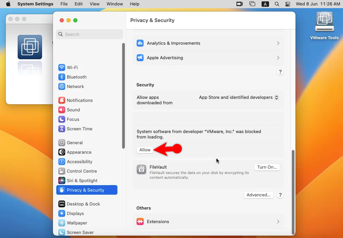Click VMware logo in background window
This screenshot has height=238, width=343.
tap(30, 47)
